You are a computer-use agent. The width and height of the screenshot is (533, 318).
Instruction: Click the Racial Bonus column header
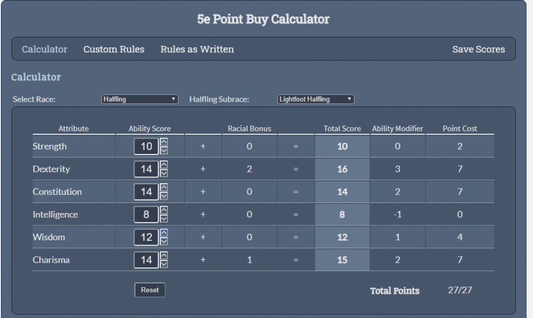pos(249,129)
